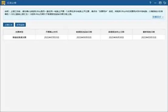Maximize the window with the square icon

[160, 3]
